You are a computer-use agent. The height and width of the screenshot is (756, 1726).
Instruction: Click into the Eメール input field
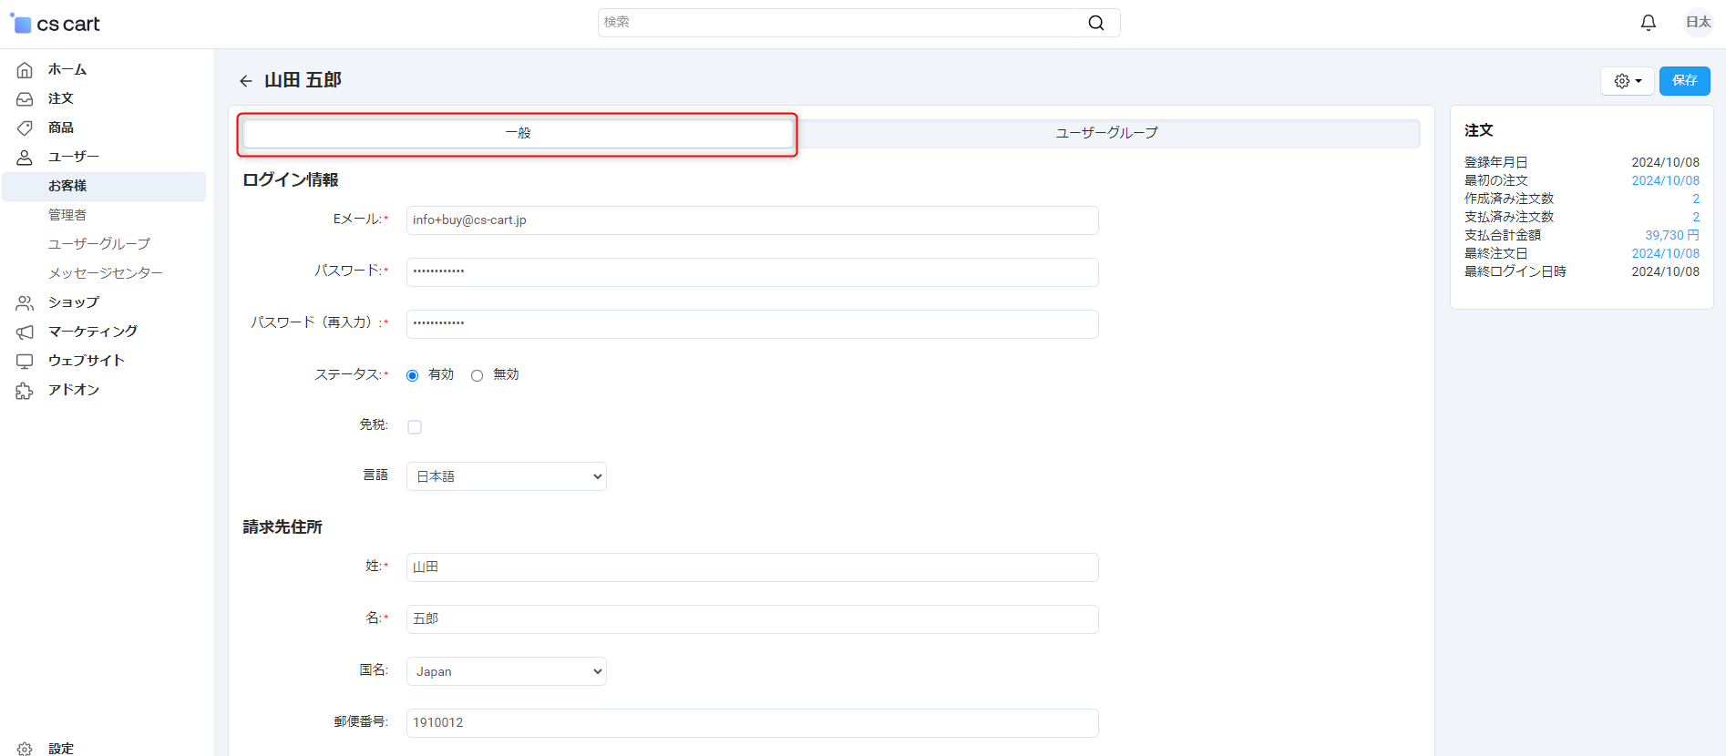[752, 220]
